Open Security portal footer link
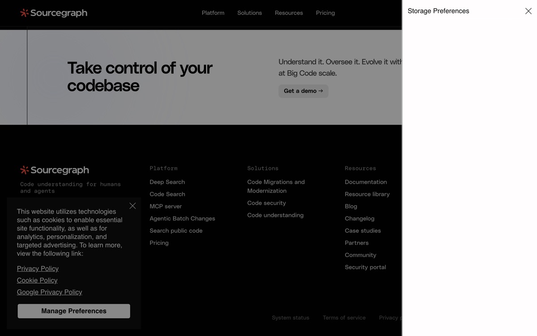The width and height of the screenshot is (537, 336). 365,267
